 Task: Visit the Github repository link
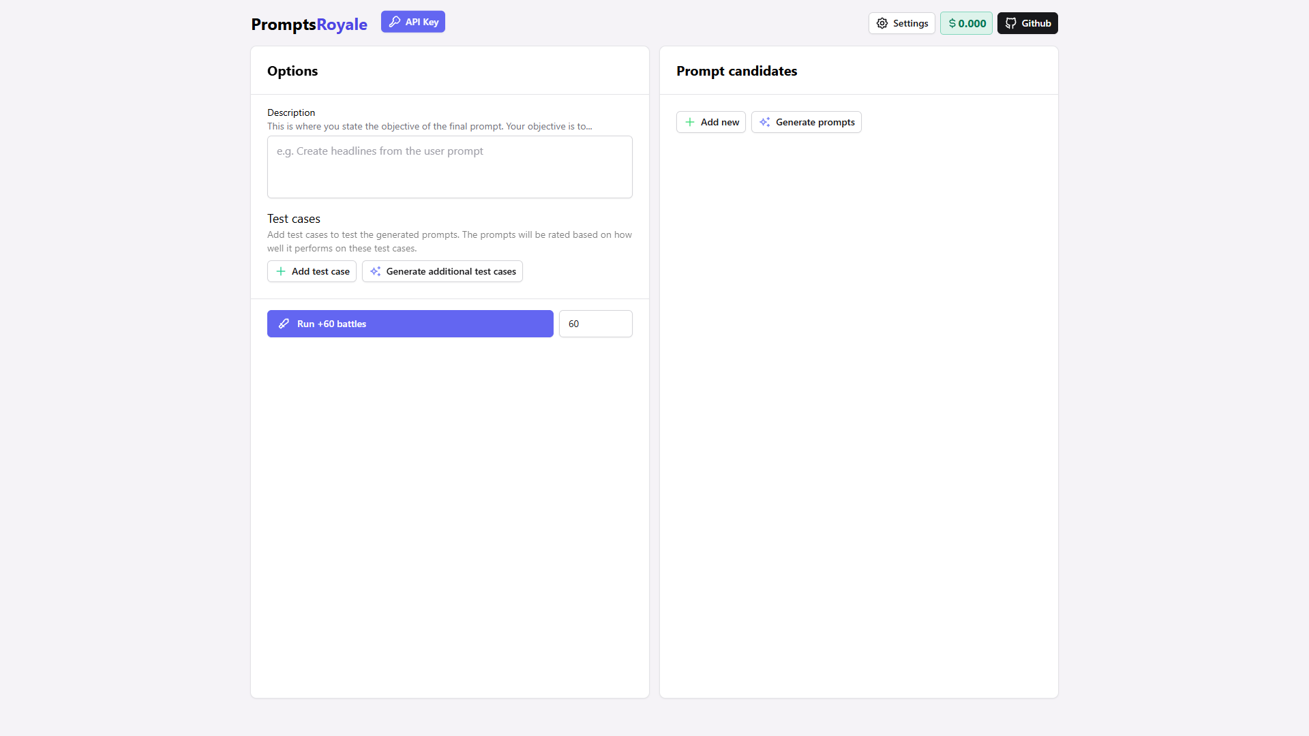[1027, 23]
